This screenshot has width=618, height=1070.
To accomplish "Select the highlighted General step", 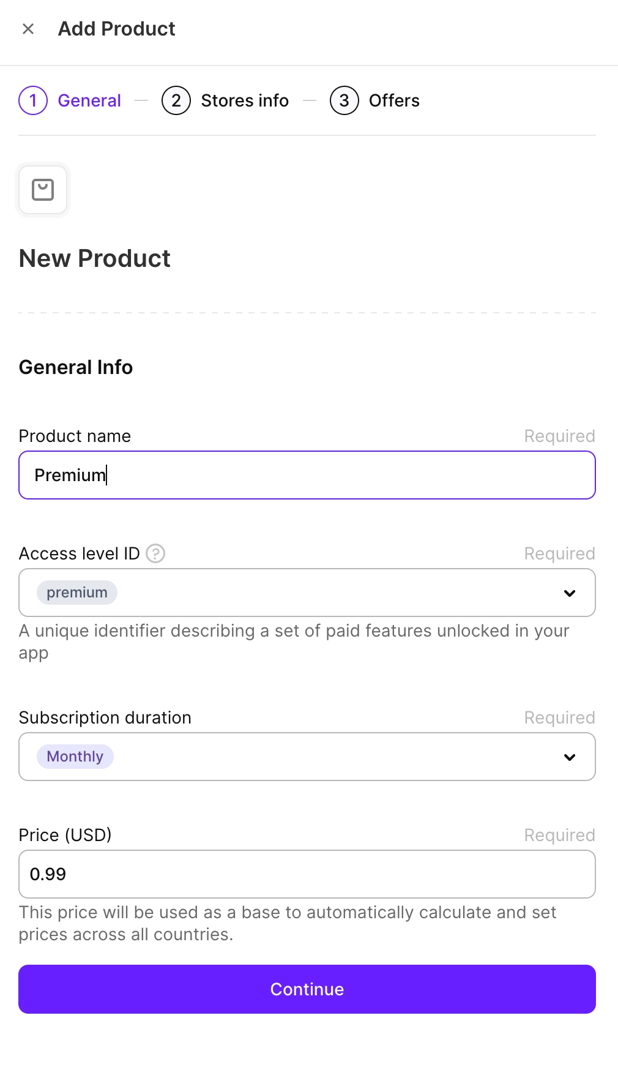I will pos(89,100).
